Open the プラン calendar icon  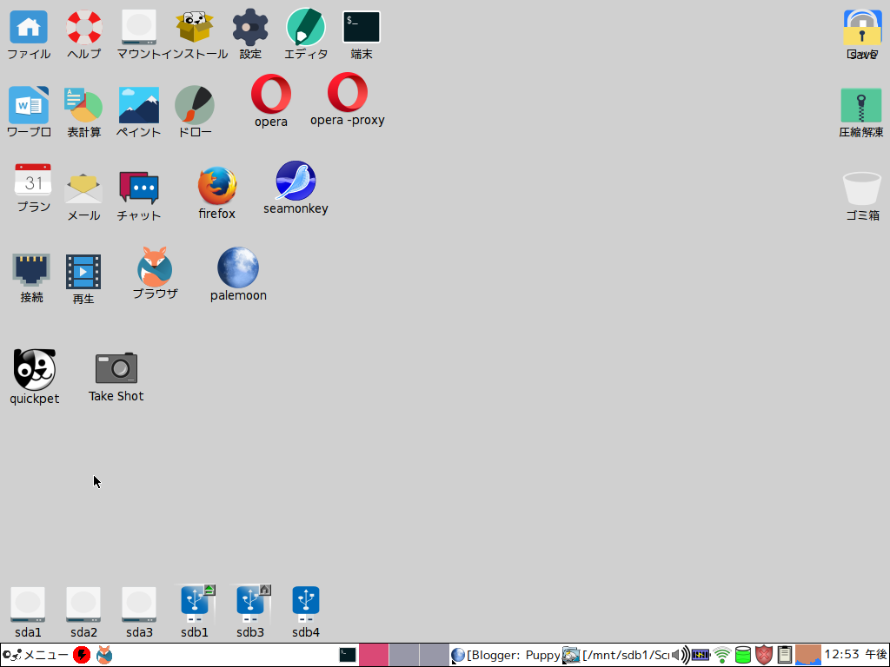point(33,181)
